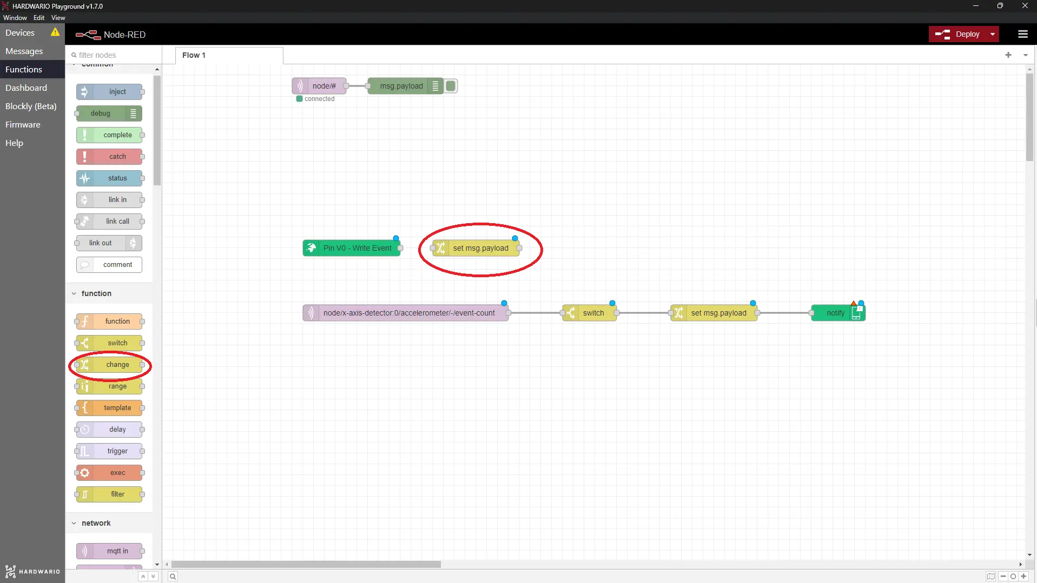This screenshot has height=583, width=1037.
Task: Switch to the Flow 1 tab
Action: click(229, 55)
